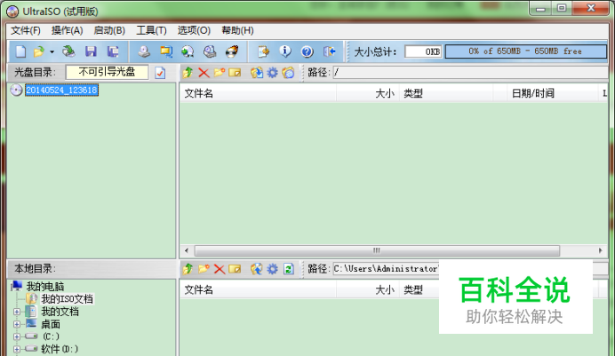Image resolution: width=615 pixels, height=356 pixels.
Task: Click the disc label folder icon in disc pane
Action: (288, 73)
